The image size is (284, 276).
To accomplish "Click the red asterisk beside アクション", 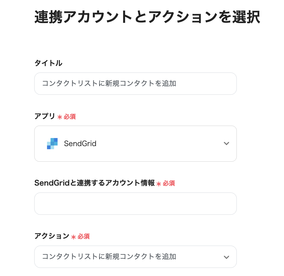I will coord(73,237).
